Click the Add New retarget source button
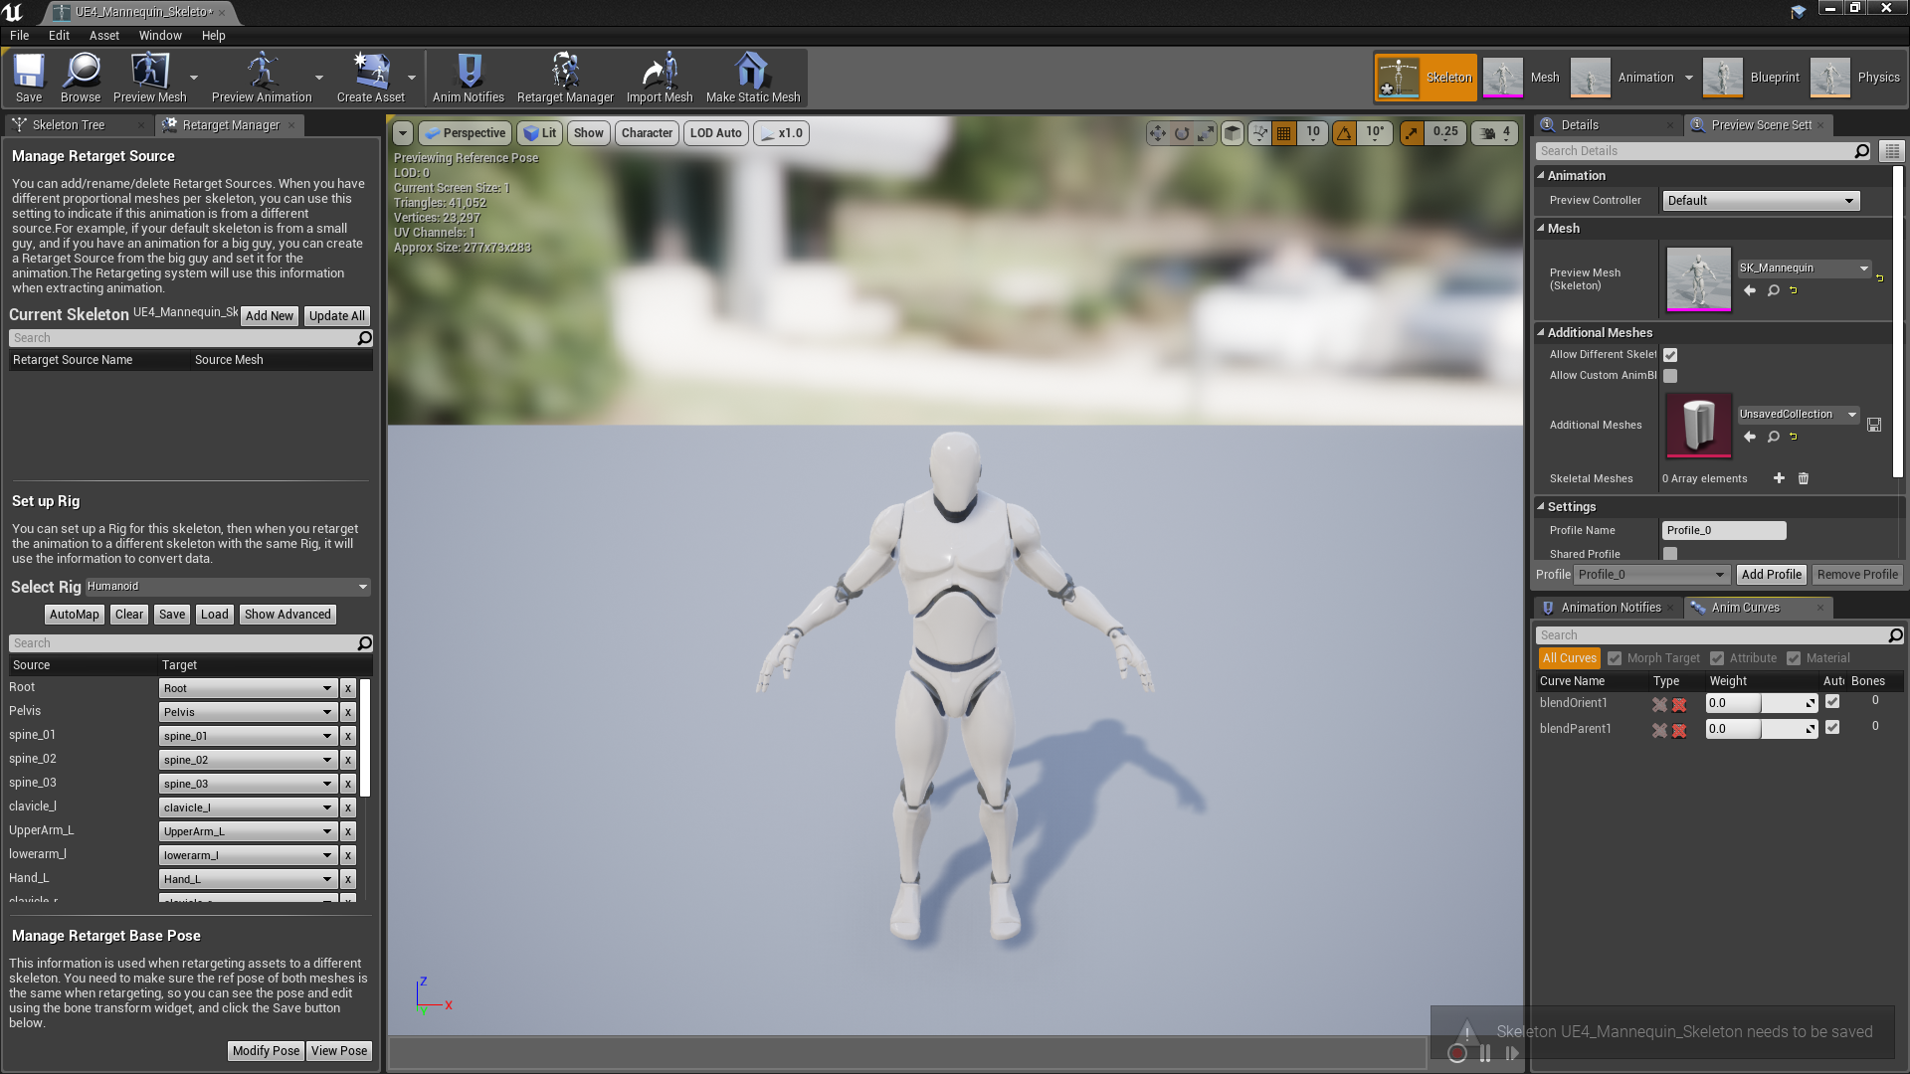Viewport: 1910px width, 1074px height. (268, 314)
